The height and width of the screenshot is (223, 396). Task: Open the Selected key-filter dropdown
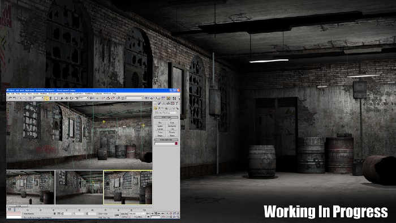coord(137,213)
